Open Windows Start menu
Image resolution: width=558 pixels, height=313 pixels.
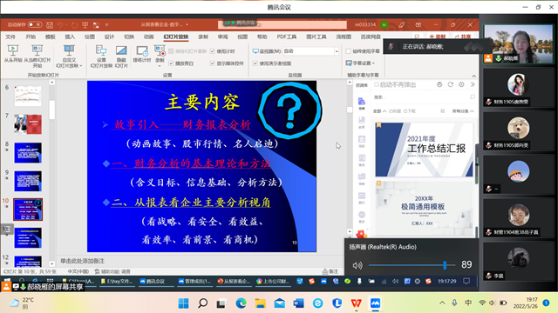click(184, 303)
